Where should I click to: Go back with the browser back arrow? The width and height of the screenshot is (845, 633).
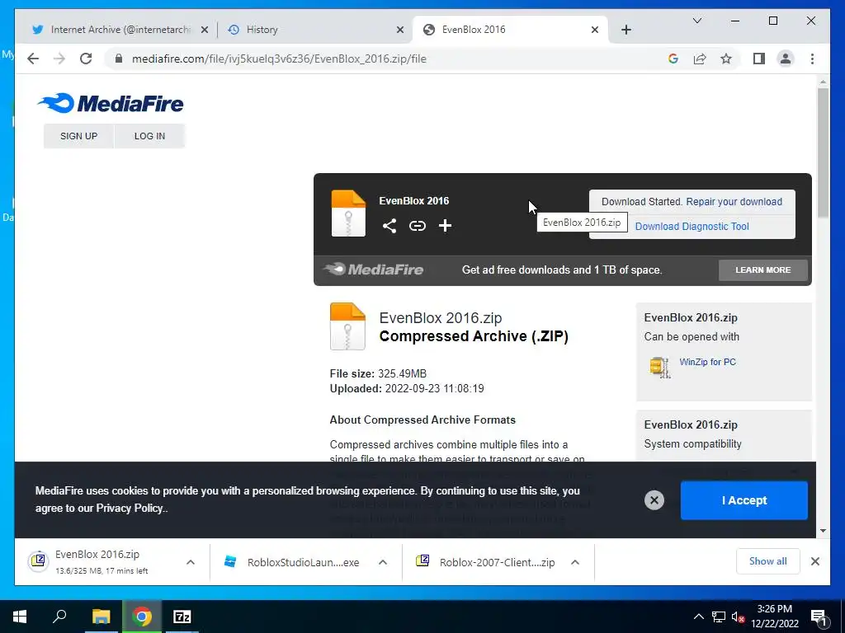33,59
